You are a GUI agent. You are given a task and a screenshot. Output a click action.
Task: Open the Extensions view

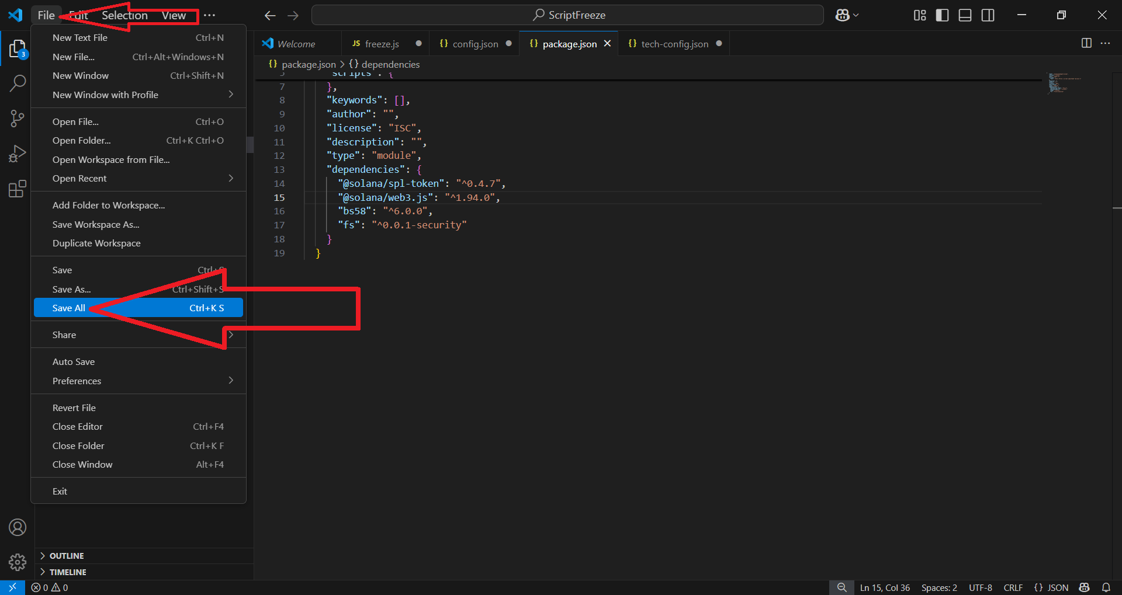tap(18, 189)
